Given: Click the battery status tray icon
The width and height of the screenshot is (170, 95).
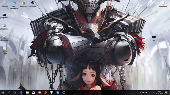Looking at the screenshot, I should point(143,93).
